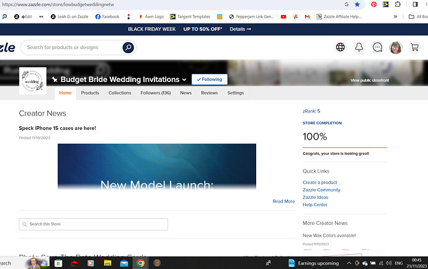Open the Settings tab
The width and height of the screenshot is (428, 269).
coord(236,93)
